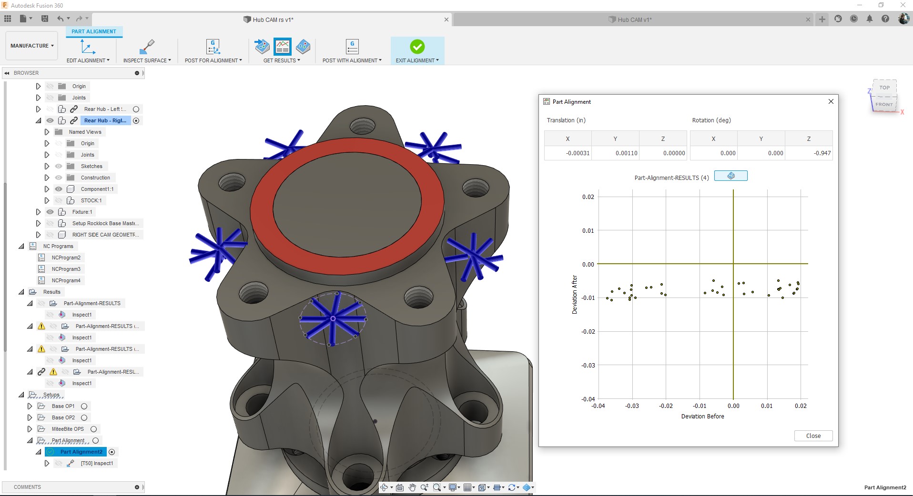Activate the Rear Hub - Left component radio button

click(136, 109)
